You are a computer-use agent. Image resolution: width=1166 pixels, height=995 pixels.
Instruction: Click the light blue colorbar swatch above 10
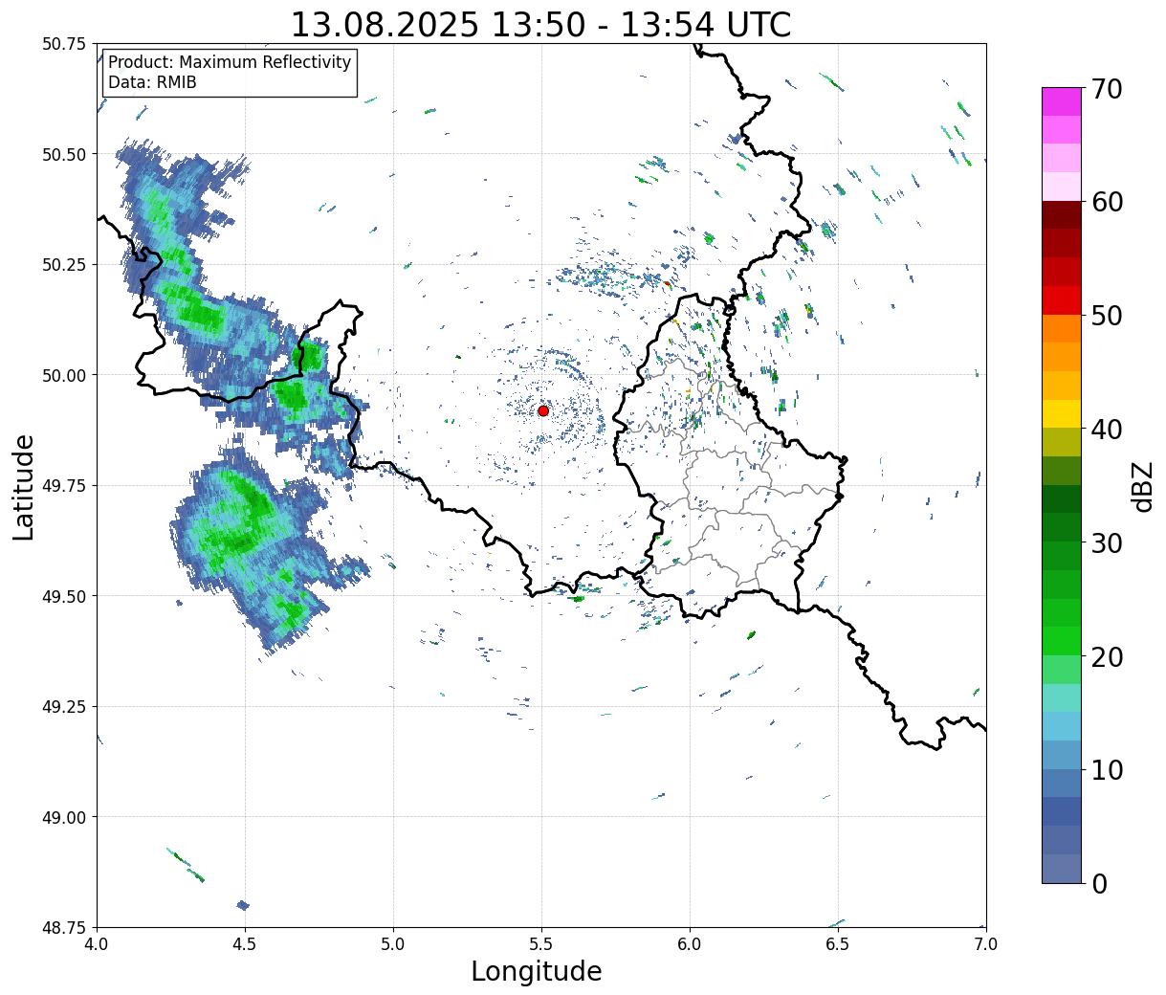pyautogui.click(x=1062, y=755)
